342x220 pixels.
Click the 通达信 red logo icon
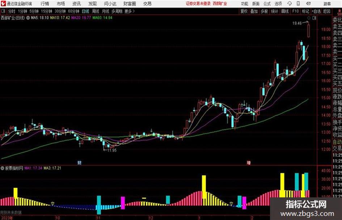point(3,4)
